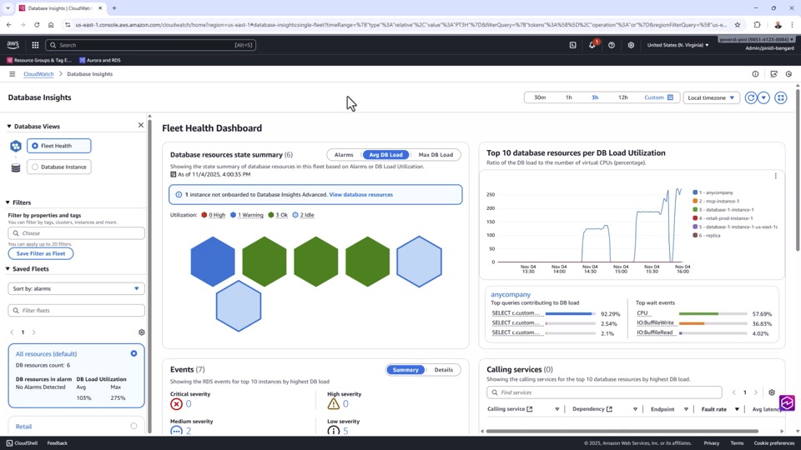This screenshot has height=450, width=801.
Task: Open Saved Fleets preferences gear icon
Action: tap(142, 332)
